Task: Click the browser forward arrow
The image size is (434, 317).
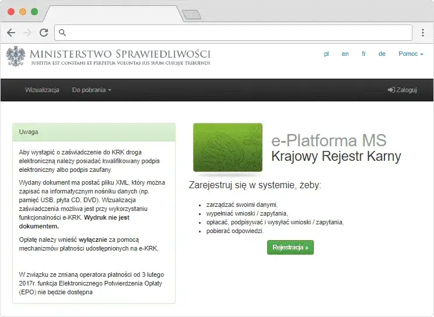Action: click(27, 33)
